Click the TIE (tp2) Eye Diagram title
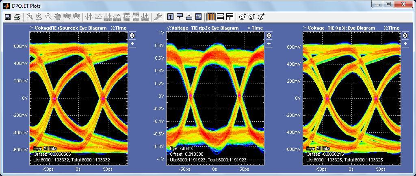Screen dimensions: 416x176 [214, 28]
